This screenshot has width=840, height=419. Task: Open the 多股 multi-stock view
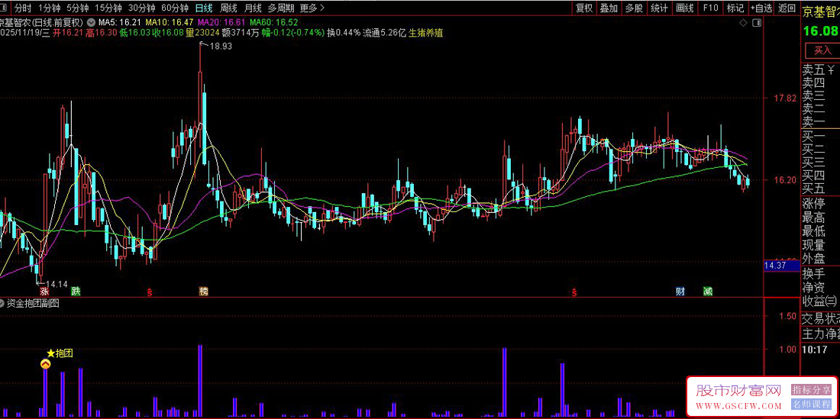634,8
